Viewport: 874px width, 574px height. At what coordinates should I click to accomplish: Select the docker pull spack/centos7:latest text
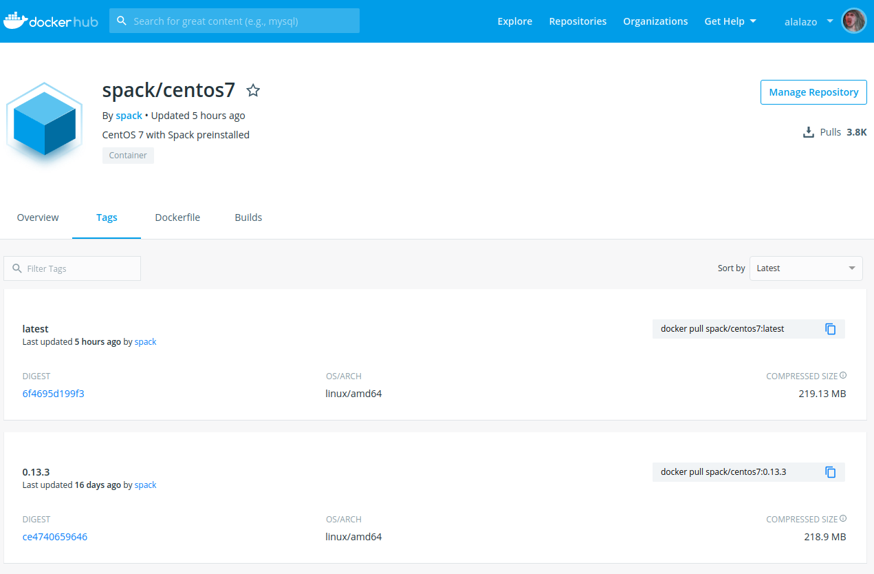pyautogui.click(x=722, y=329)
